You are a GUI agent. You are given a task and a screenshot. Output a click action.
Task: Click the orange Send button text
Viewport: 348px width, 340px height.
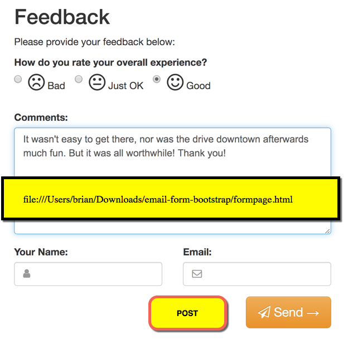click(288, 312)
